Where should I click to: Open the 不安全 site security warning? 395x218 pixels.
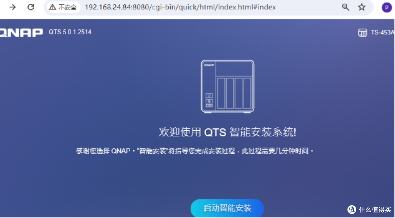coord(63,7)
